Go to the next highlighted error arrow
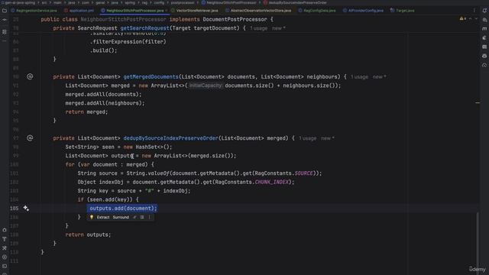Screen dimensions: 489x275 pos(476,19)
